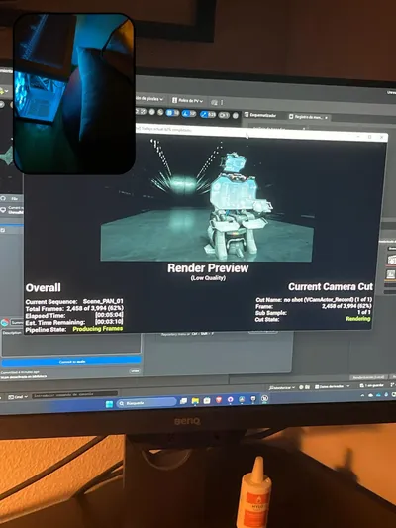This screenshot has height=528, width=396.
Task: Click the green 'Rendering' cut state
Action: [x=358, y=319]
